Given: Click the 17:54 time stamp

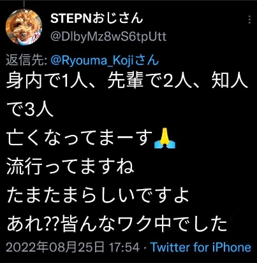Looking at the screenshot, I should tap(124, 248).
